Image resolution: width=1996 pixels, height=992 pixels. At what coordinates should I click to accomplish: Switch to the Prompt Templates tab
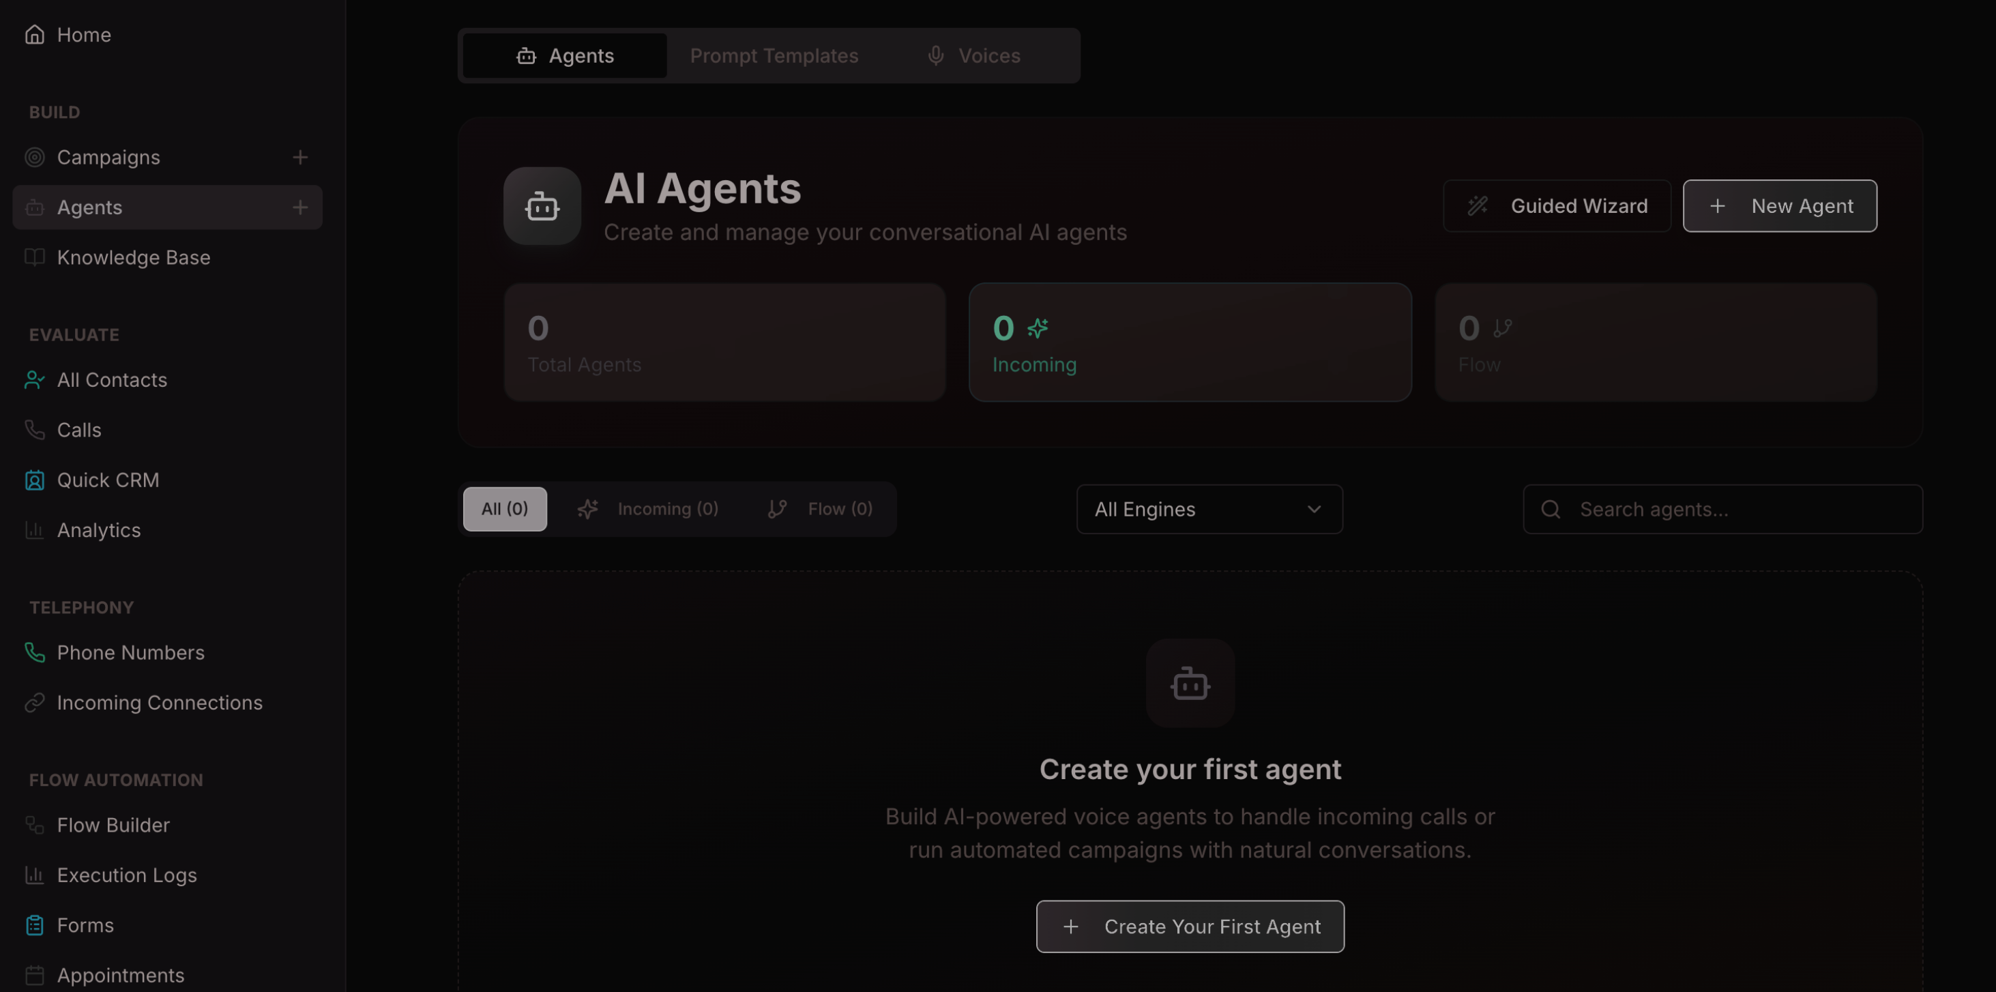pyautogui.click(x=774, y=56)
